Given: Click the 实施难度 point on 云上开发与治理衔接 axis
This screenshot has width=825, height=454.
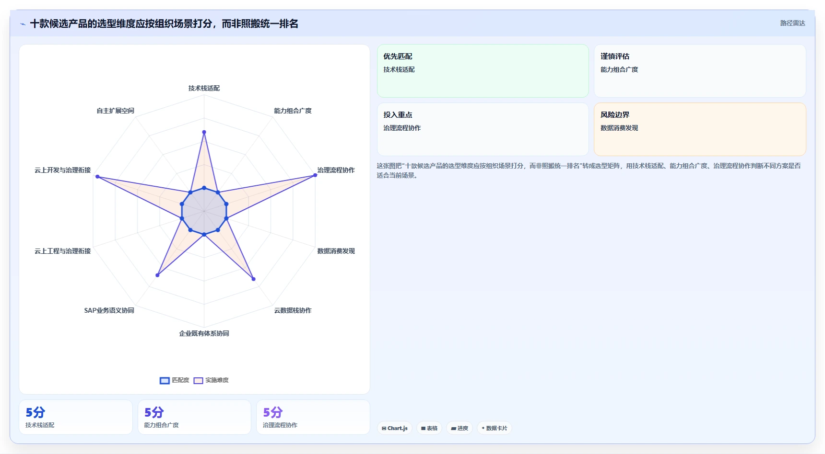Looking at the screenshot, I should (97, 177).
